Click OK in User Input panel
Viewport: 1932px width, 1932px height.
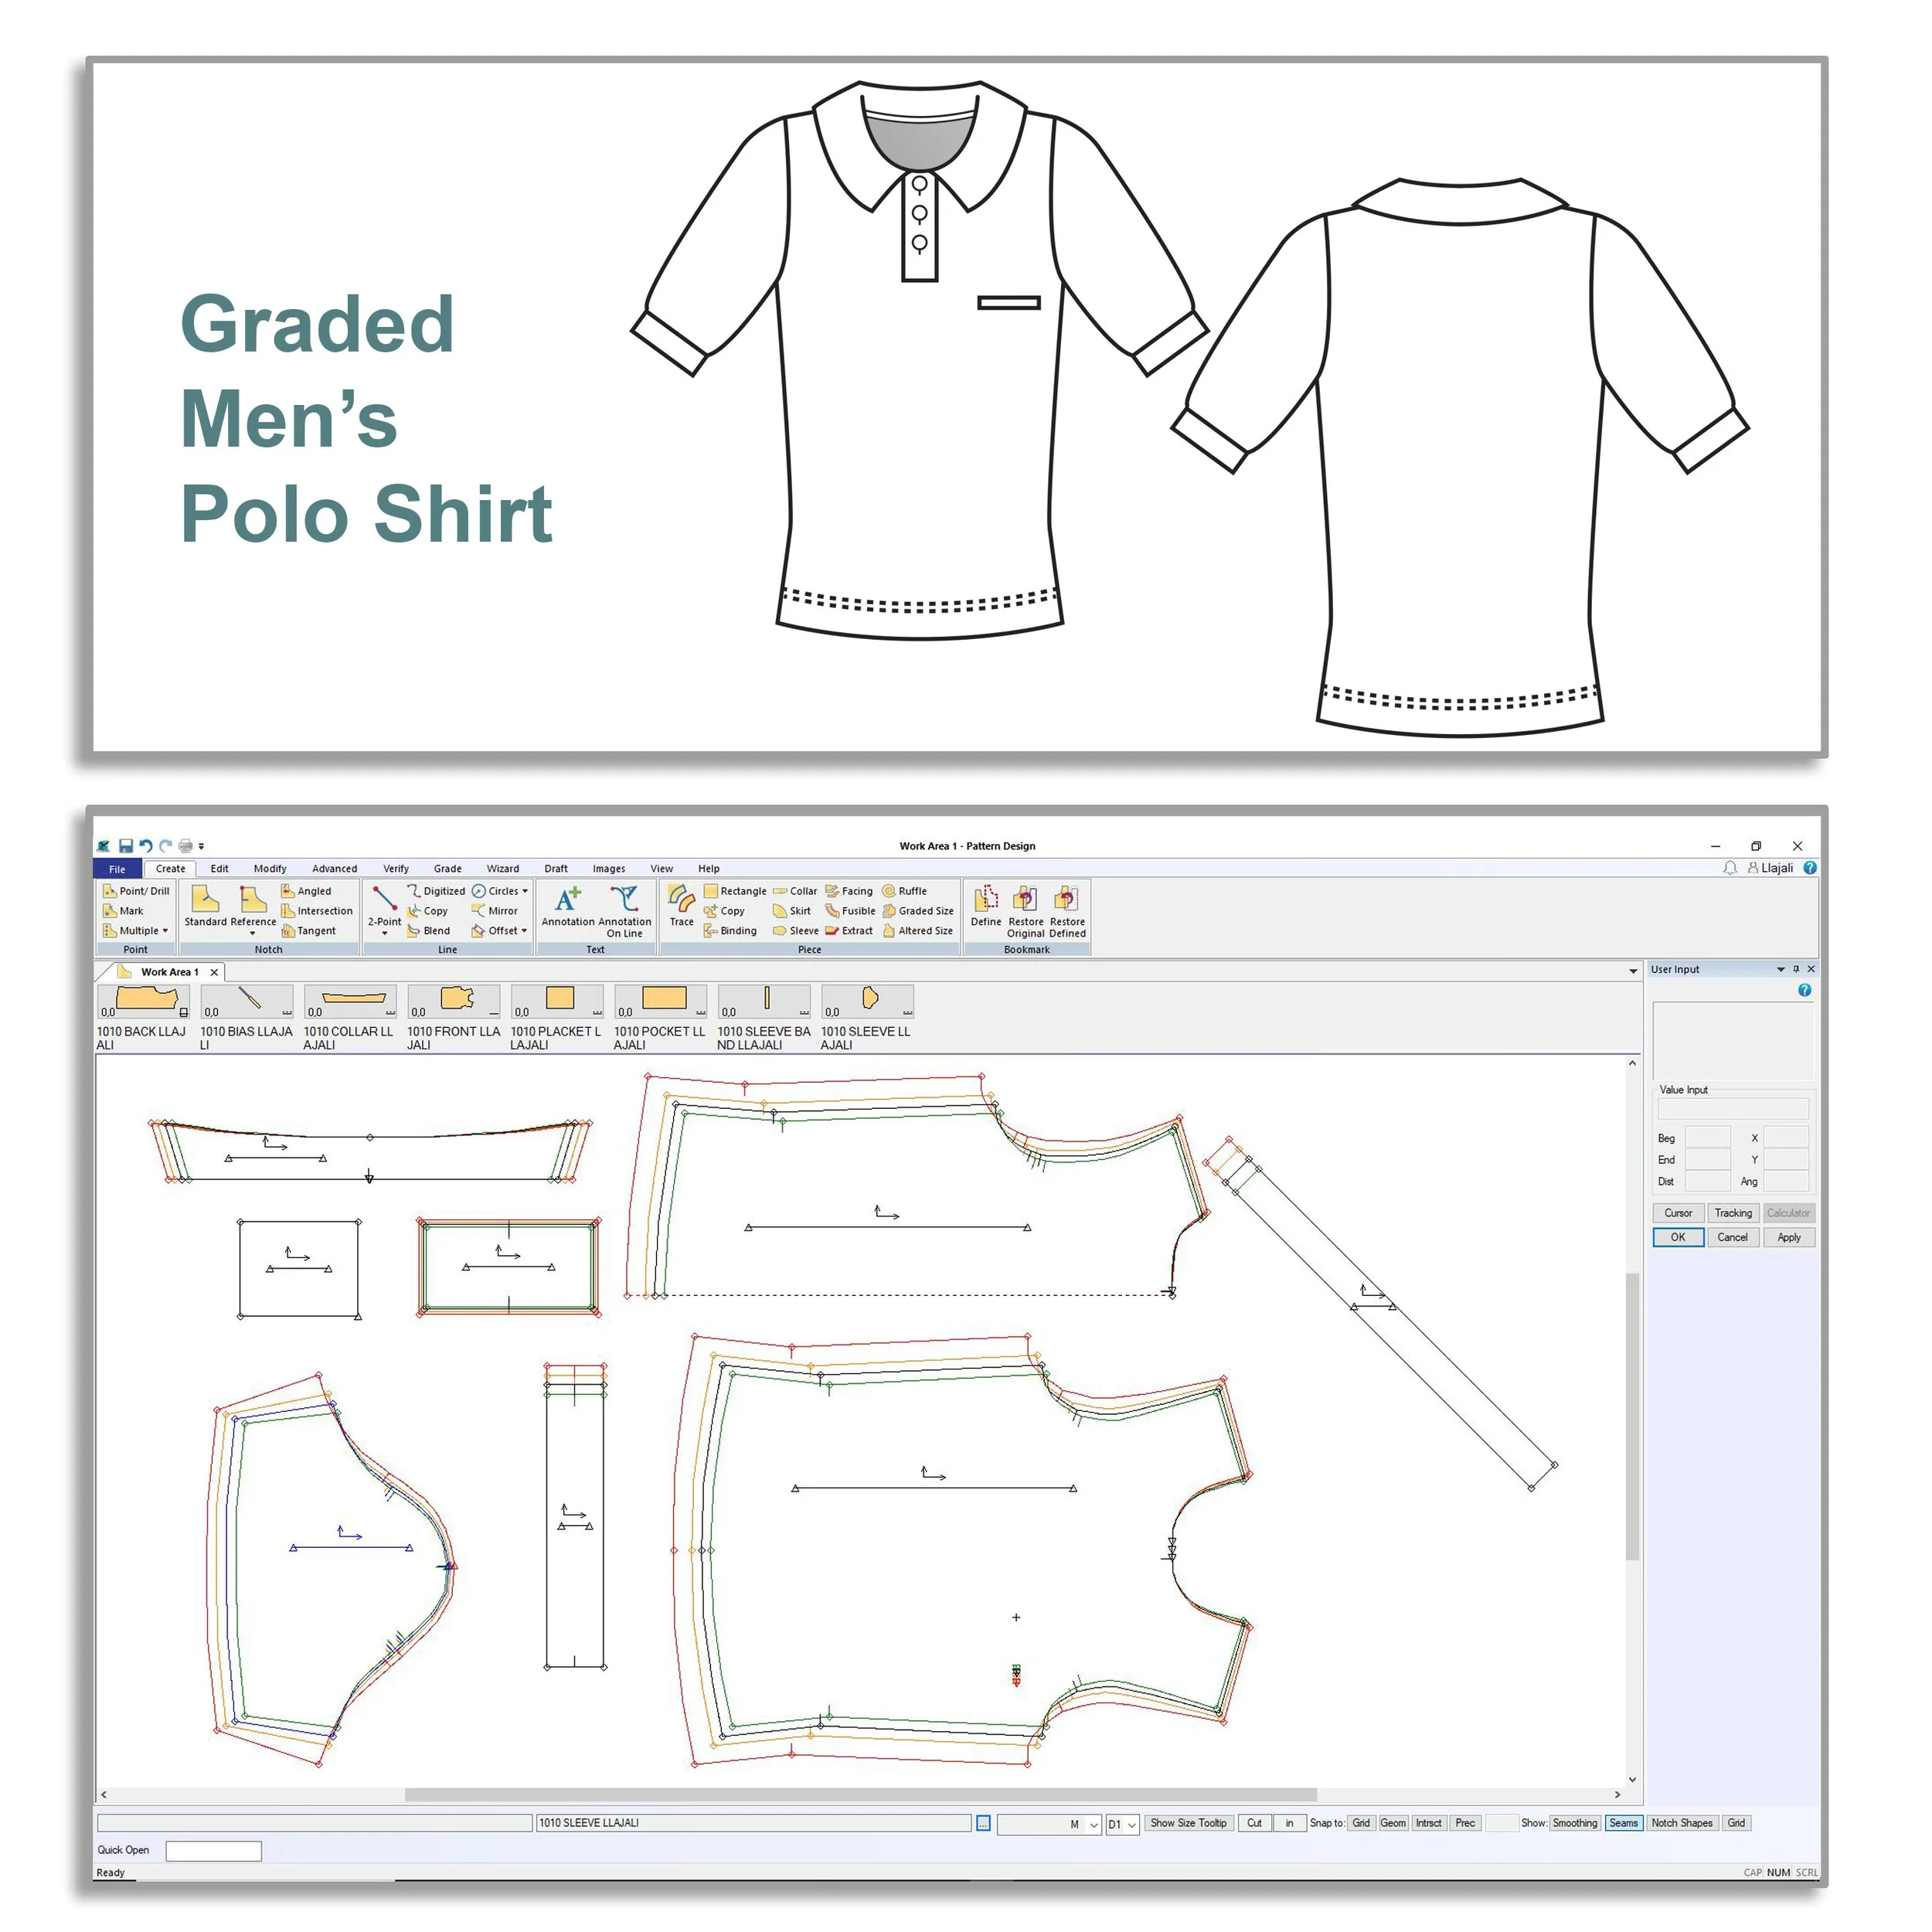[1678, 1238]
